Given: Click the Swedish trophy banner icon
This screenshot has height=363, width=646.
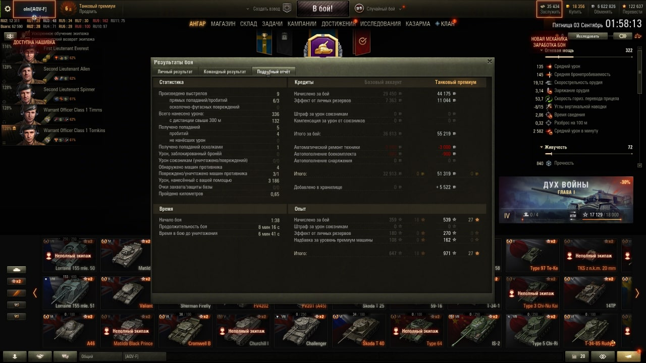Looking at the screenshot, I should point(264,42).
